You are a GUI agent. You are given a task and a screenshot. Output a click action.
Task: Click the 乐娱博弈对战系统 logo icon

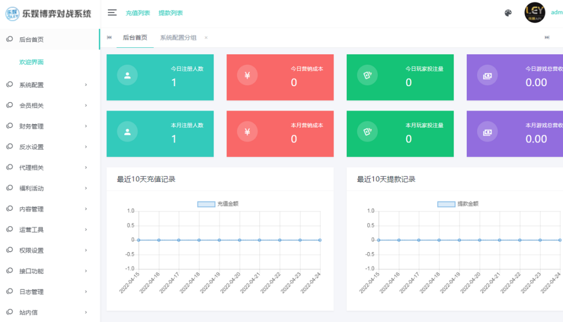tap(12, 12)
